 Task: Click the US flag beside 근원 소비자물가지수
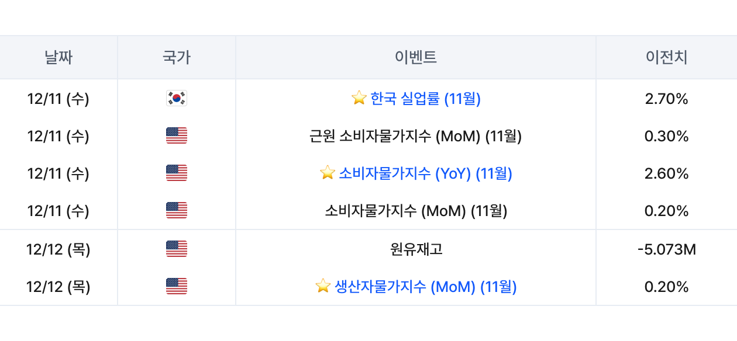[176, 136]
